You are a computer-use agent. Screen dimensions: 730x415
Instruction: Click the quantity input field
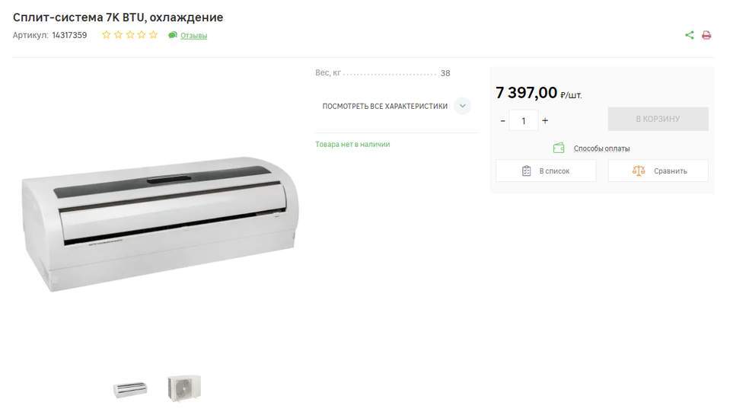[x=524, y=120]
